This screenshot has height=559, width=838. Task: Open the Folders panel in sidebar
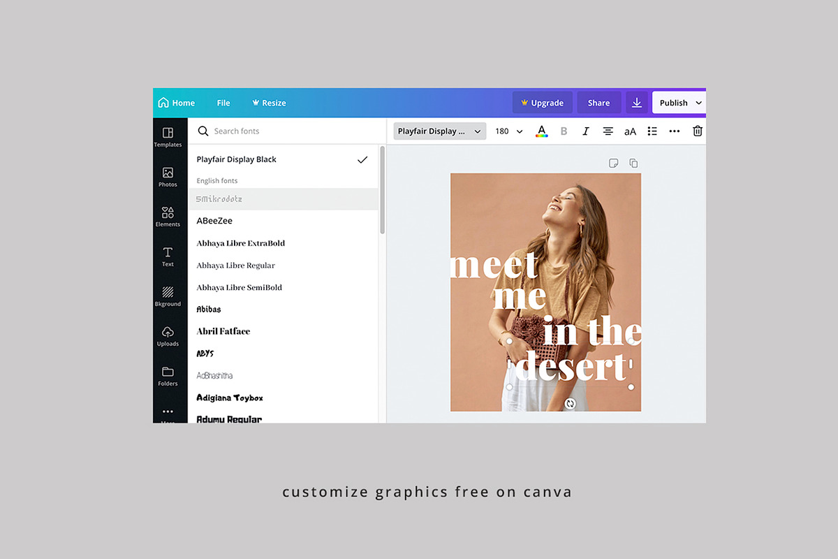pyautogui.click(x=168, y=376)
